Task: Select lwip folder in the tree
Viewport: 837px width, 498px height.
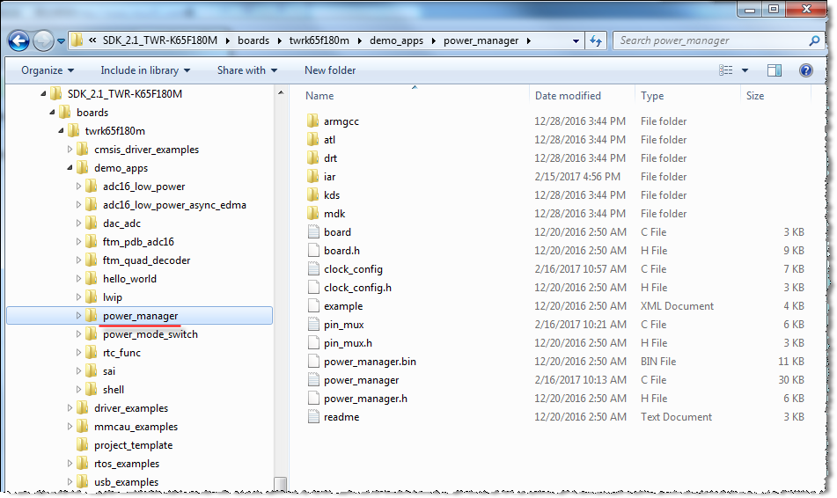Action: click(x=113, y=297)
